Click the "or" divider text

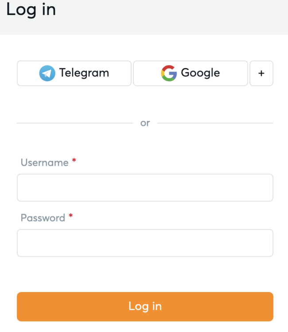145,123
